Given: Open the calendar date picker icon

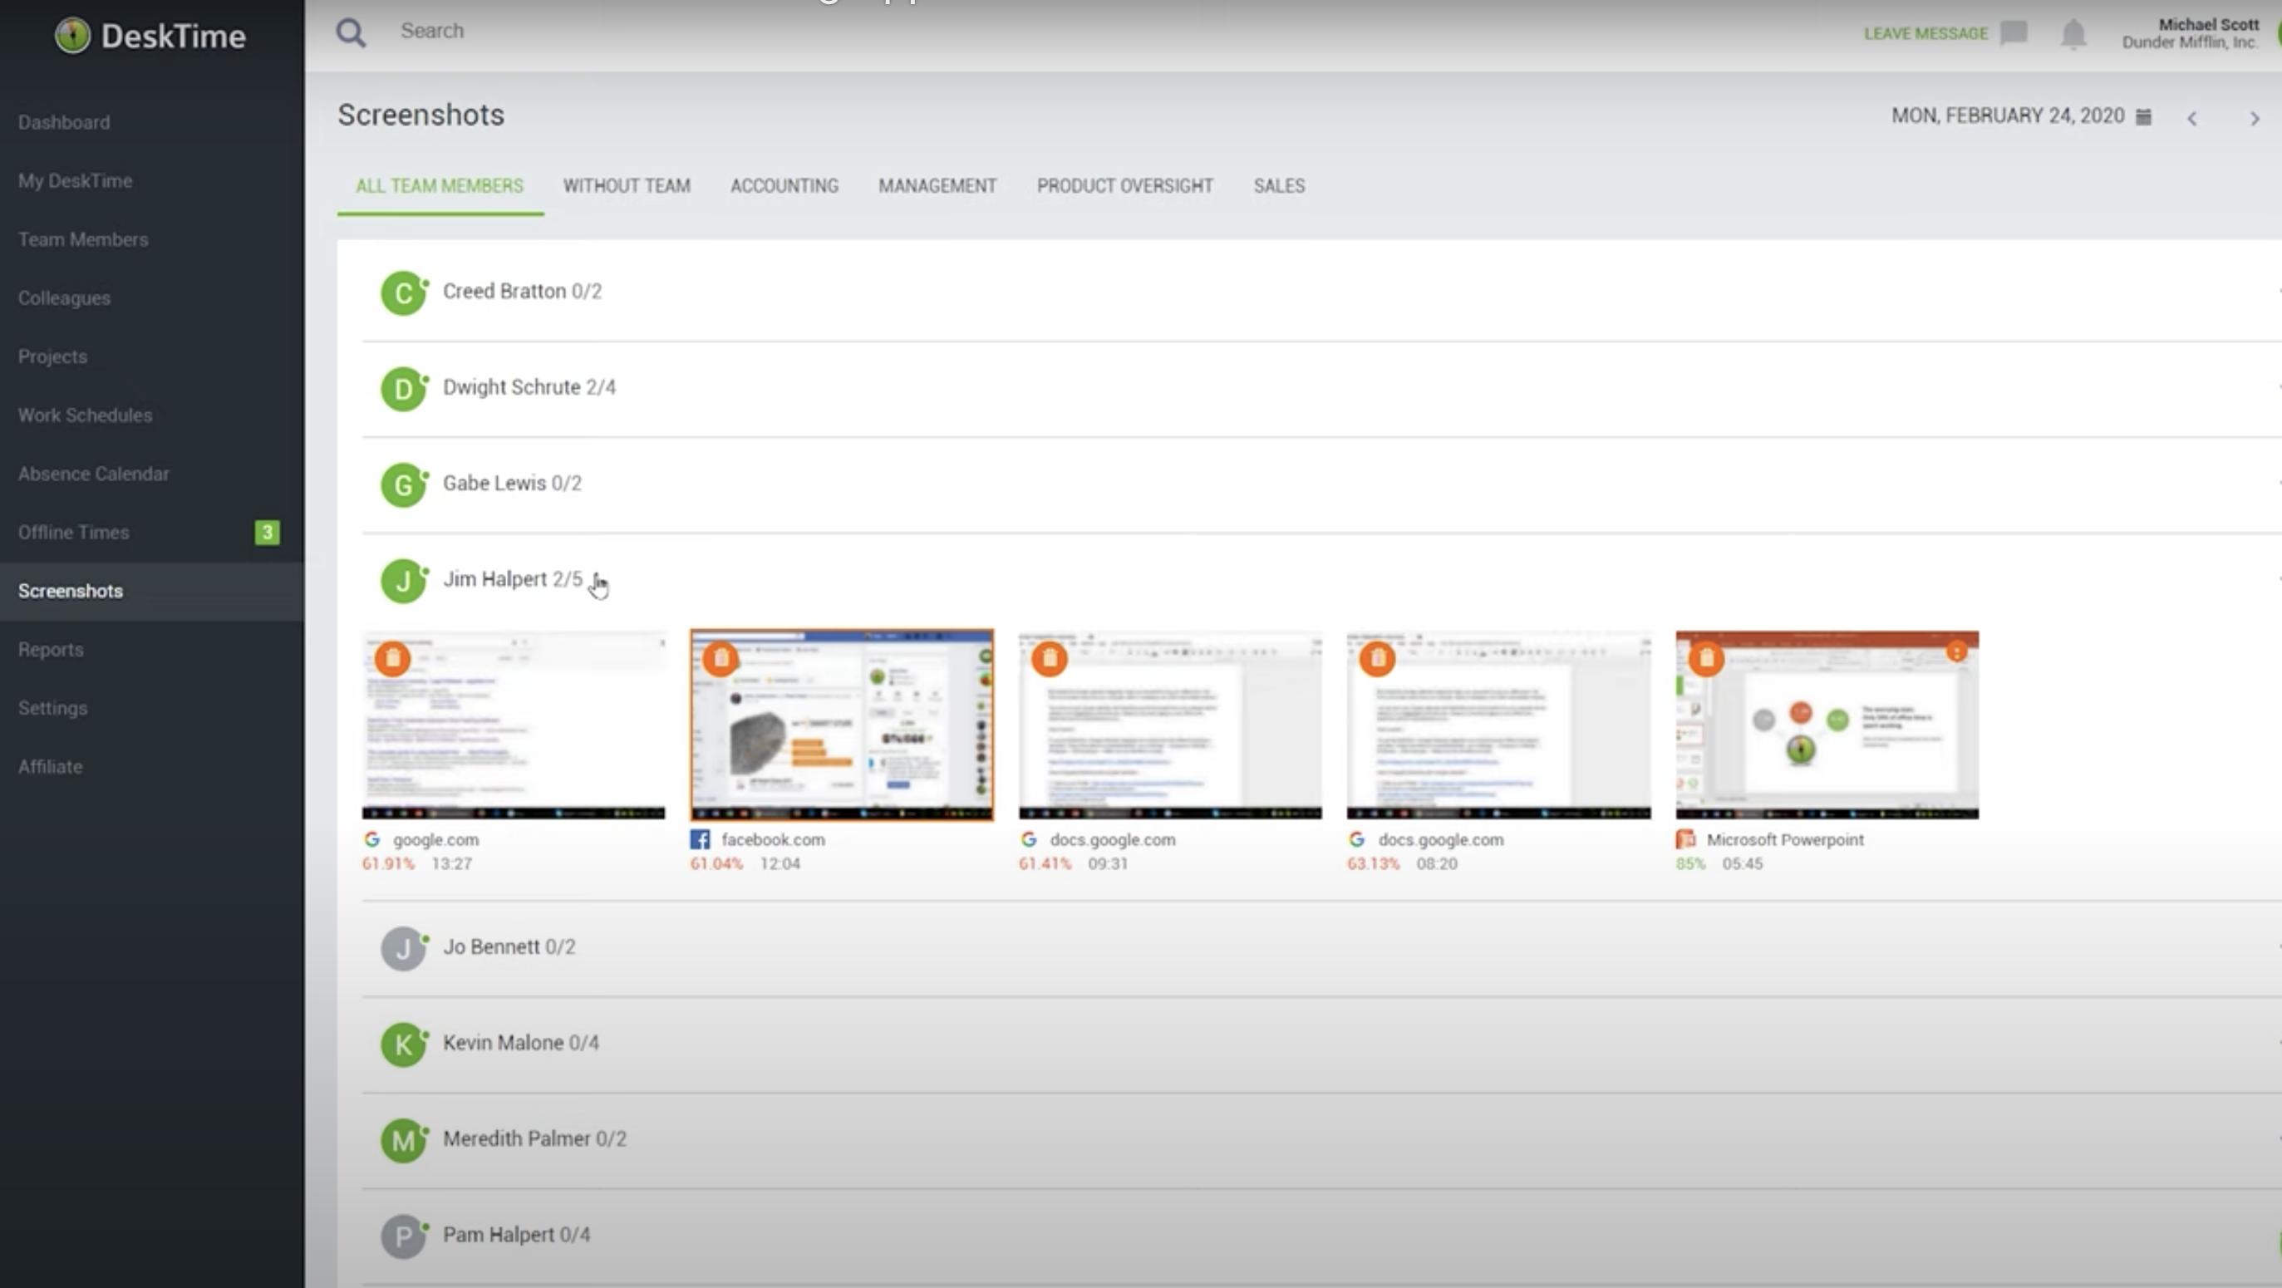Looking at the screenshot, I should point(2144,117).
